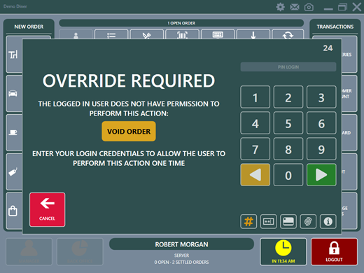Click the clock IN 11:34 AM button
Image resolution: width=364 pixels, height=273 pixels.
click(x=283, y=252)
